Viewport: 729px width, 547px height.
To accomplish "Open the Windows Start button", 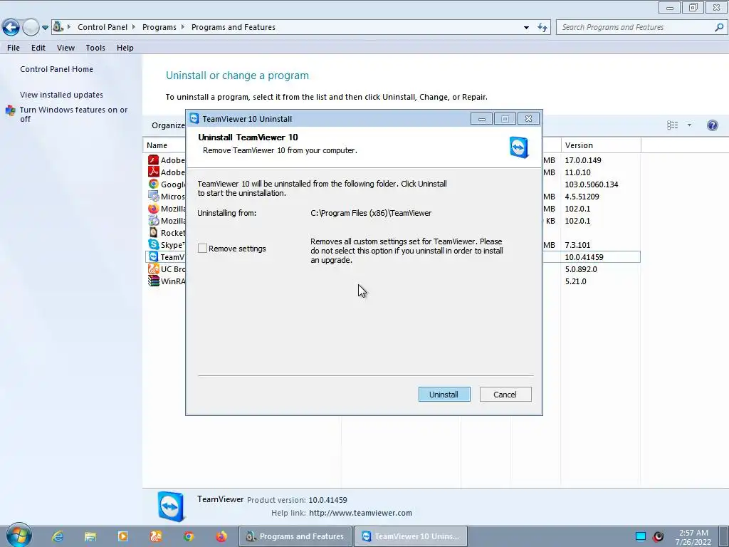I will pos(19,536).
